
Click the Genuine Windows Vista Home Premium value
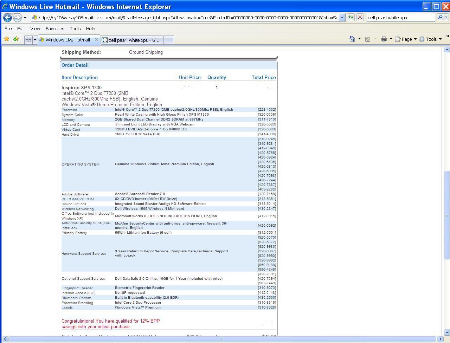click(165, 164)
